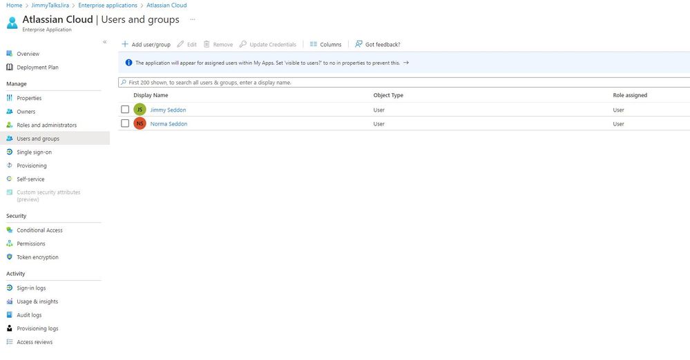This screenshot has height=360, width=690.
Task: Click the plus icon for Add user/group
Action: tap(125, 44)
